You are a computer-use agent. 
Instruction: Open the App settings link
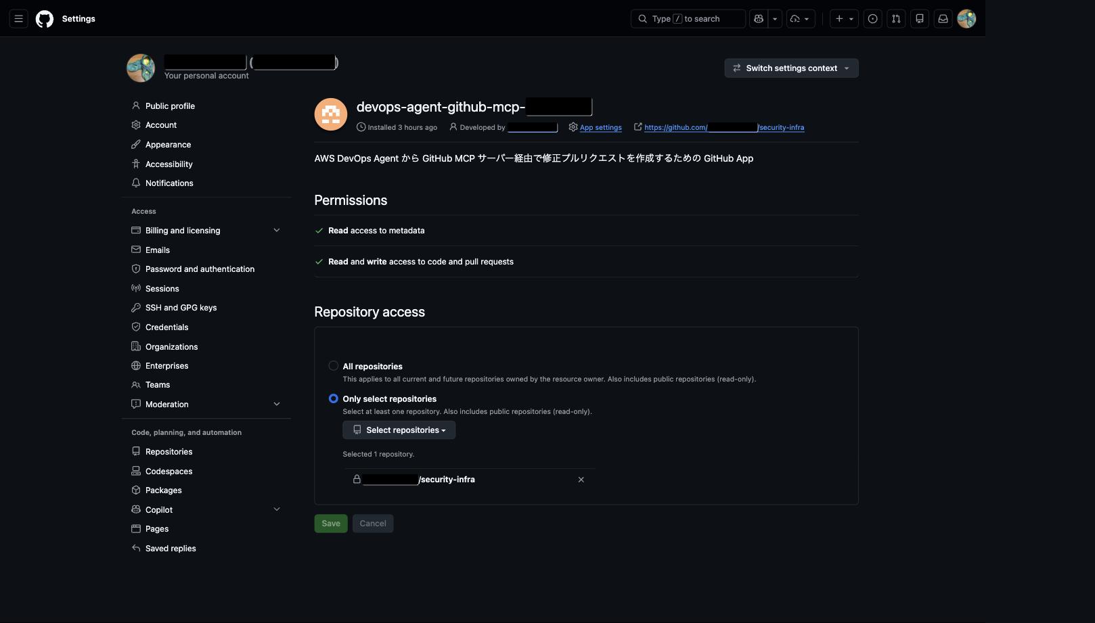point(601,127)
